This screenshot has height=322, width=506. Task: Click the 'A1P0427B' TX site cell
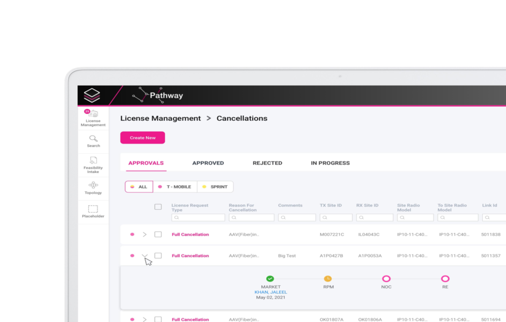pyautogui.click(x=331, y=256)
